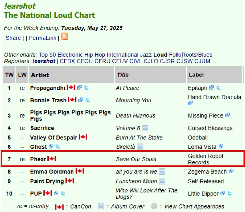The height and width of the screenshot is (212, 245).
Task: Open CFBX reporter station link
Action: tap(68, 61)
